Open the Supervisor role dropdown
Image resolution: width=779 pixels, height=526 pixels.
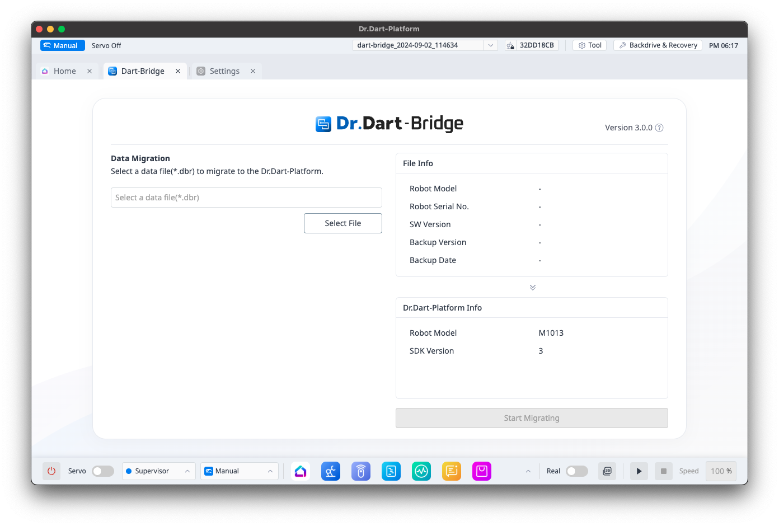(x=158, y=471)
